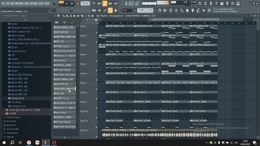
Task: Click the scissors audio editor icon
Action: [205, 4]
